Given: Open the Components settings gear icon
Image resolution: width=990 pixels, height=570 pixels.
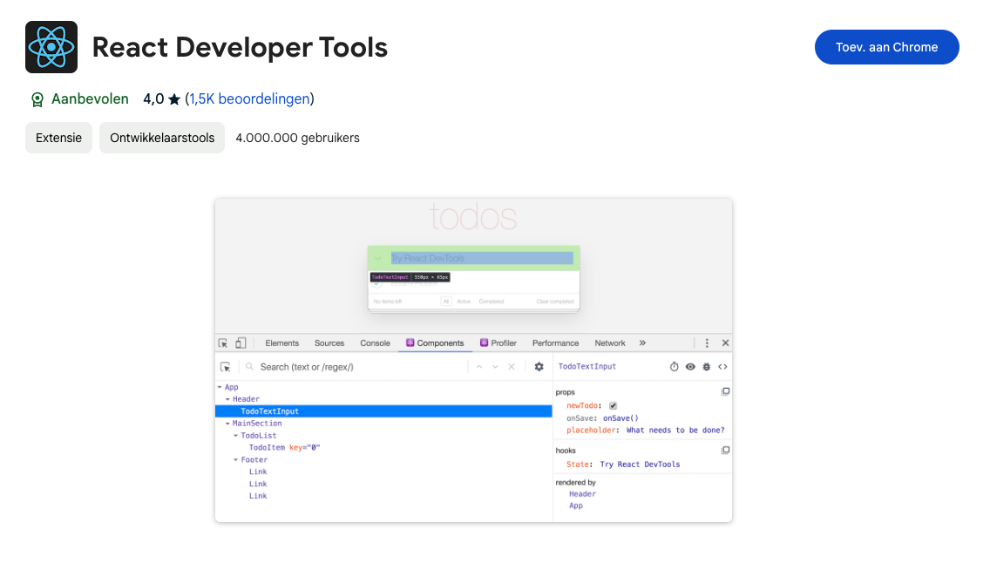Looking at the screenshot, I should [539, 367].
